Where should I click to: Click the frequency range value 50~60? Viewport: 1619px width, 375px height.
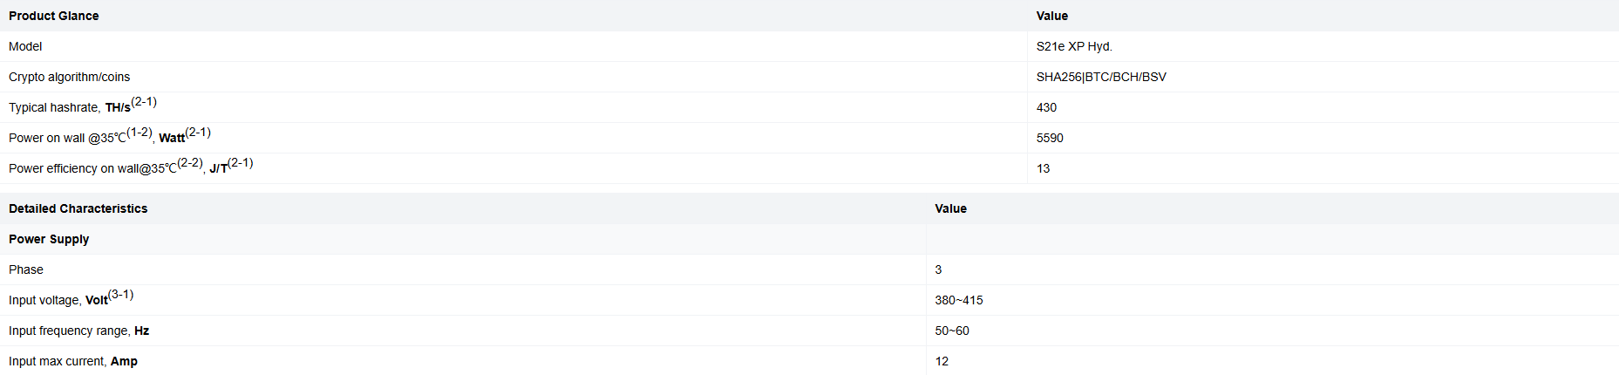(x=952, y=331)
